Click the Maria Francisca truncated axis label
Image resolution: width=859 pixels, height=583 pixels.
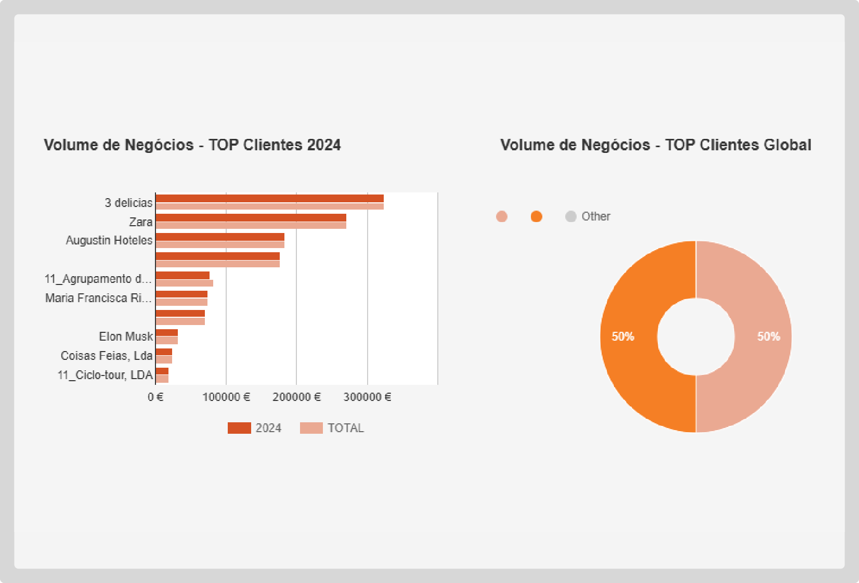98,298
